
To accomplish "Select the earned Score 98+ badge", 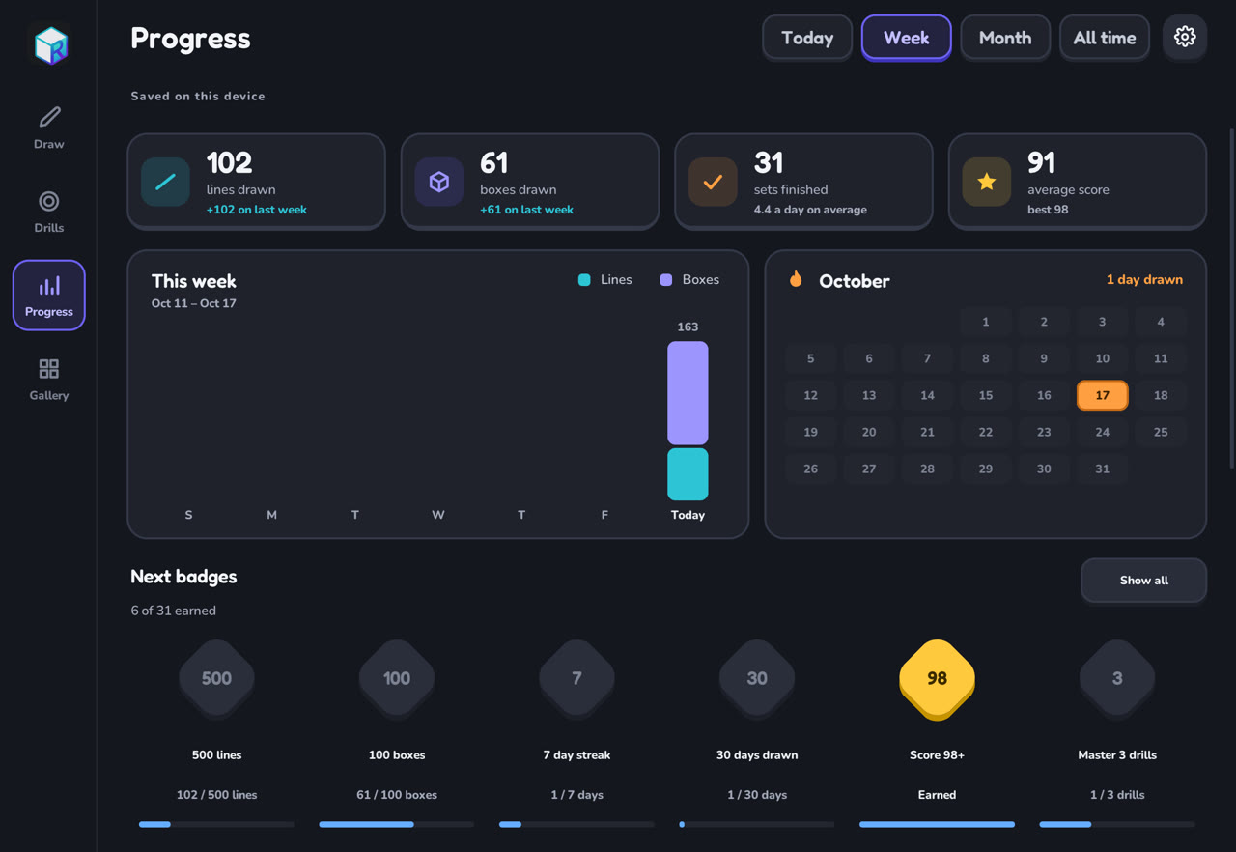I will tap(937, 679).
